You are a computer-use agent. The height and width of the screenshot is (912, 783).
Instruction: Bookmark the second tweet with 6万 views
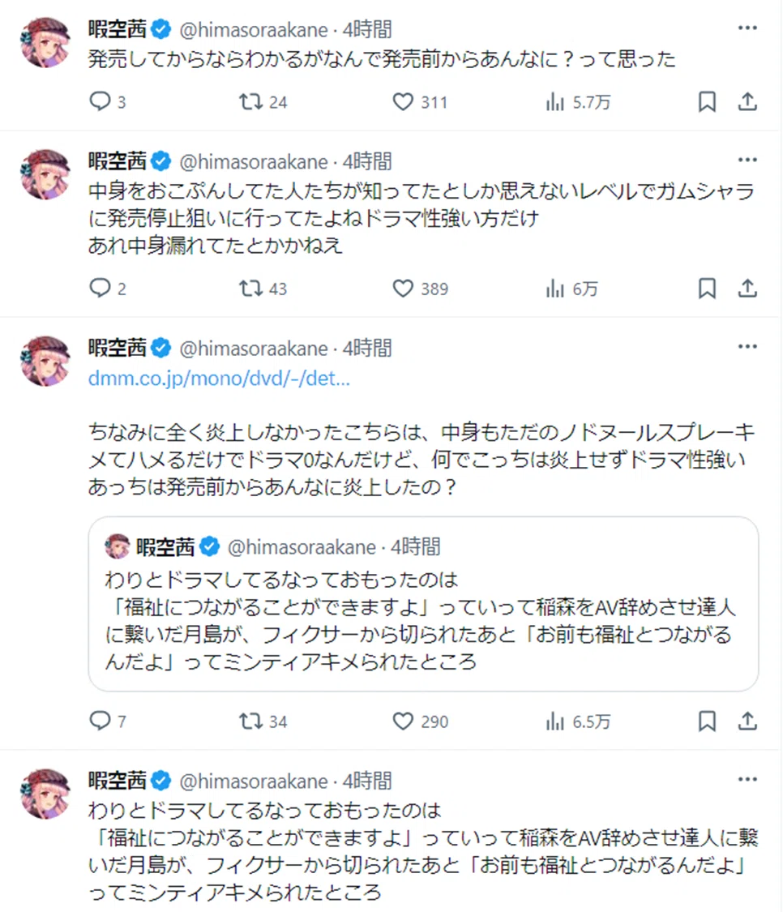pyautogui.click(x=707, y=289)
